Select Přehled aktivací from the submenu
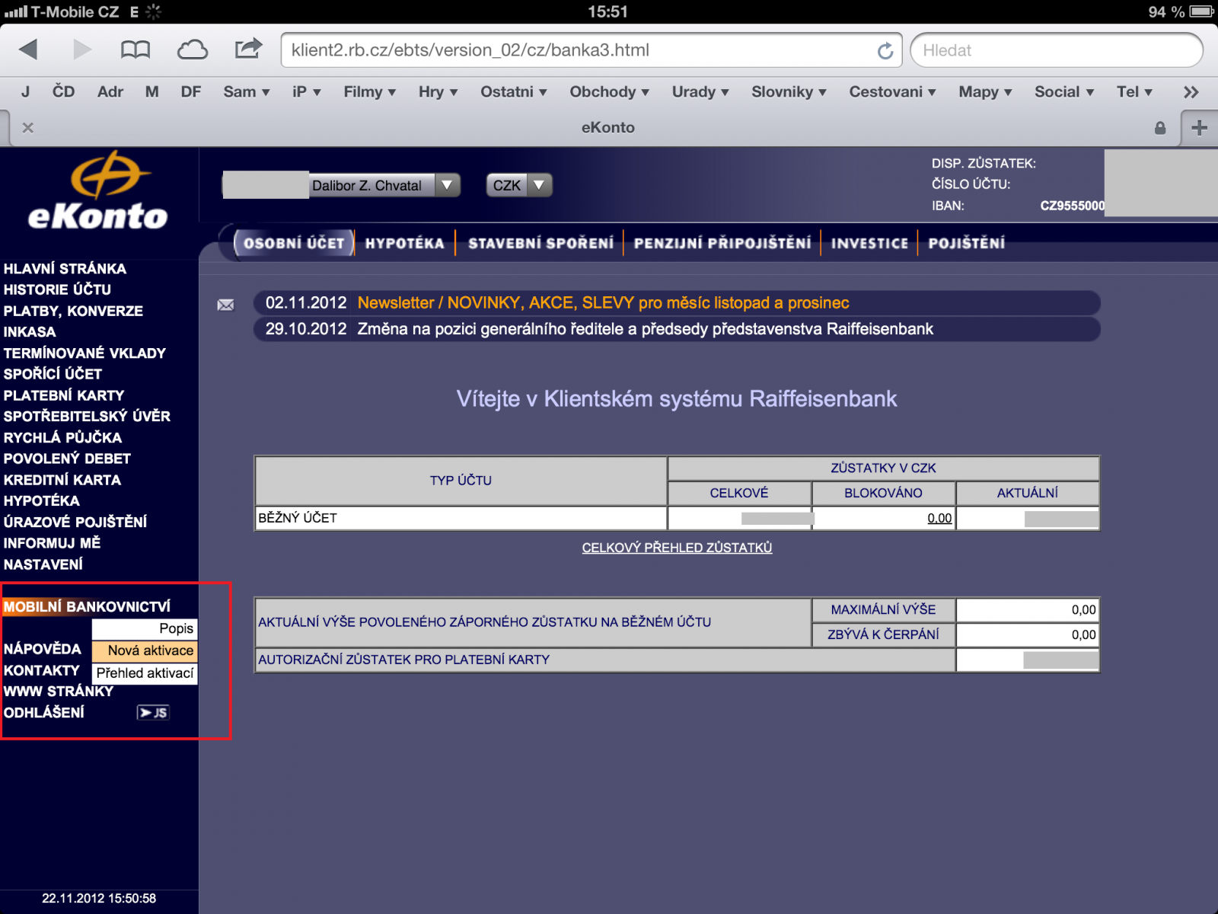 pyautogui.click(x=145, y=673)
